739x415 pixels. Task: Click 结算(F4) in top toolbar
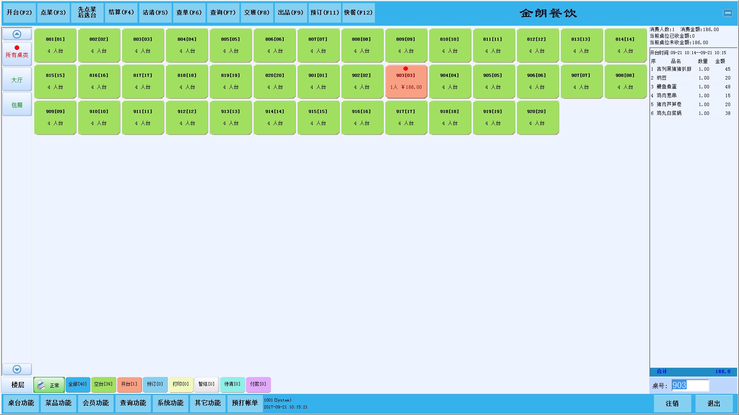pyautogui.click(x=121, y=13)
